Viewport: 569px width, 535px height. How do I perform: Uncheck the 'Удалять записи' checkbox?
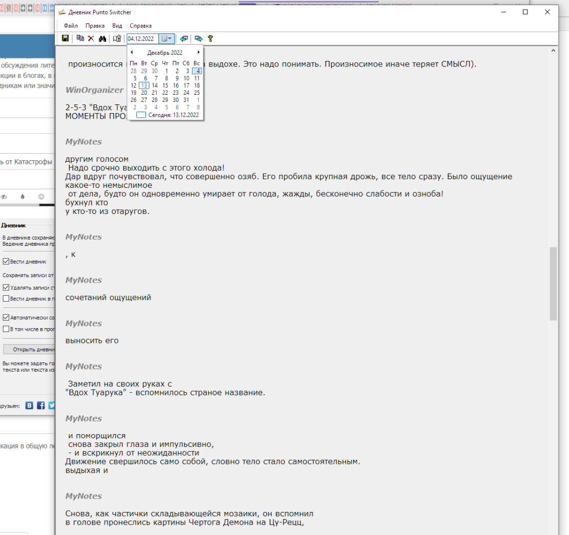coord(6,288)
